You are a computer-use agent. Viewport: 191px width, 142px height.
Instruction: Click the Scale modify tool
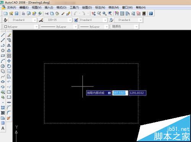pyautogui.click(x=9, y=71)
